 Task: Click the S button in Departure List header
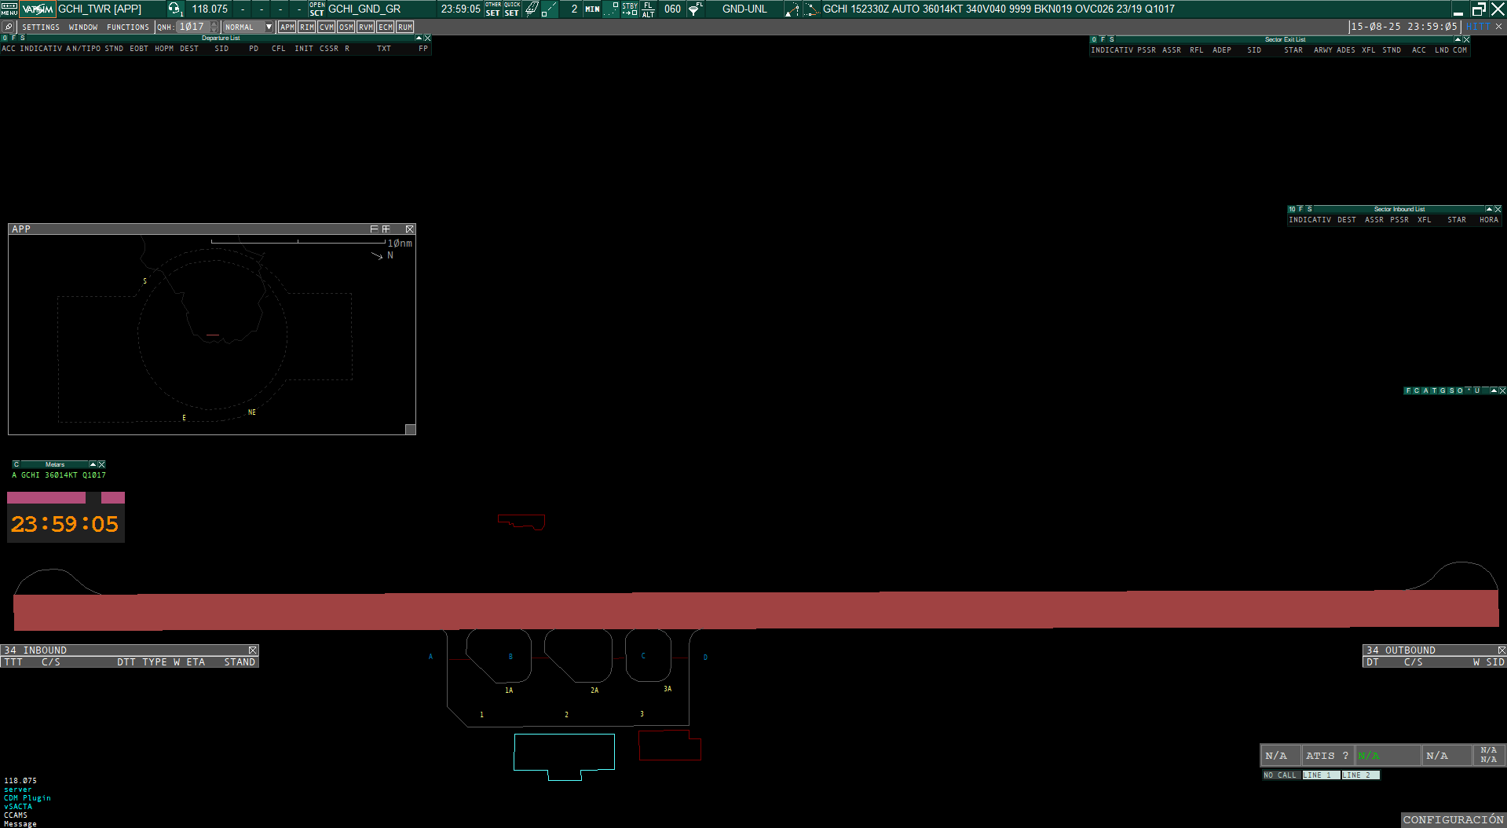pyautogui.click(x=23, y=38)
